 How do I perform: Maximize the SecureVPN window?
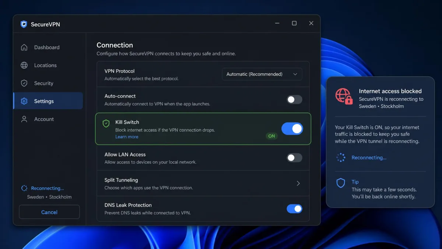pyautogui.click(x=294, y=23)
